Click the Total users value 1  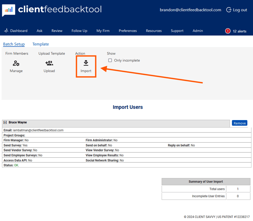pyautogui.click(x=238, y=189)
